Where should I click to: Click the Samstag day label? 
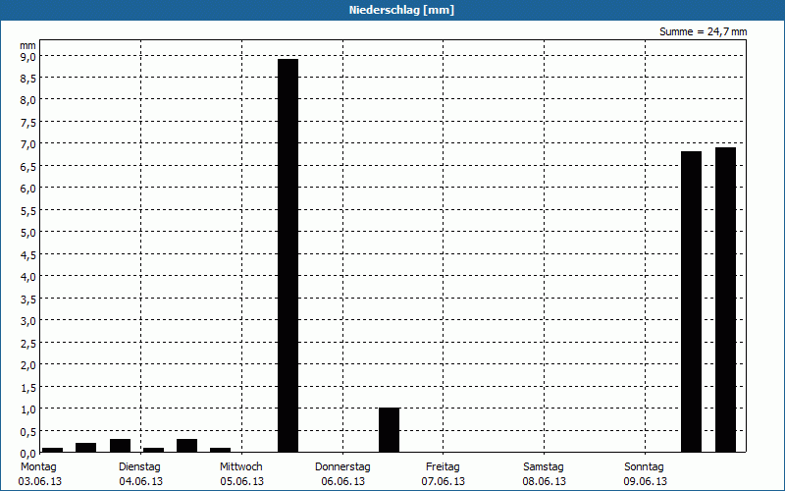(544, 466)
